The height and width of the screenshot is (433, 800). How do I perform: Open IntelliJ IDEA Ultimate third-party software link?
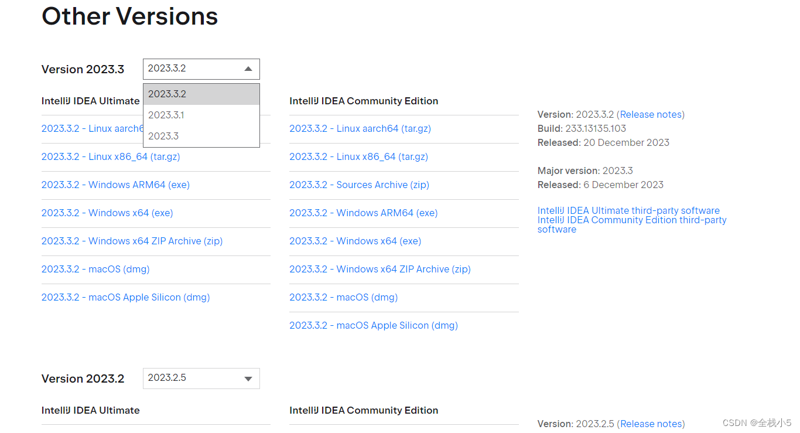[x=628, y=211]
